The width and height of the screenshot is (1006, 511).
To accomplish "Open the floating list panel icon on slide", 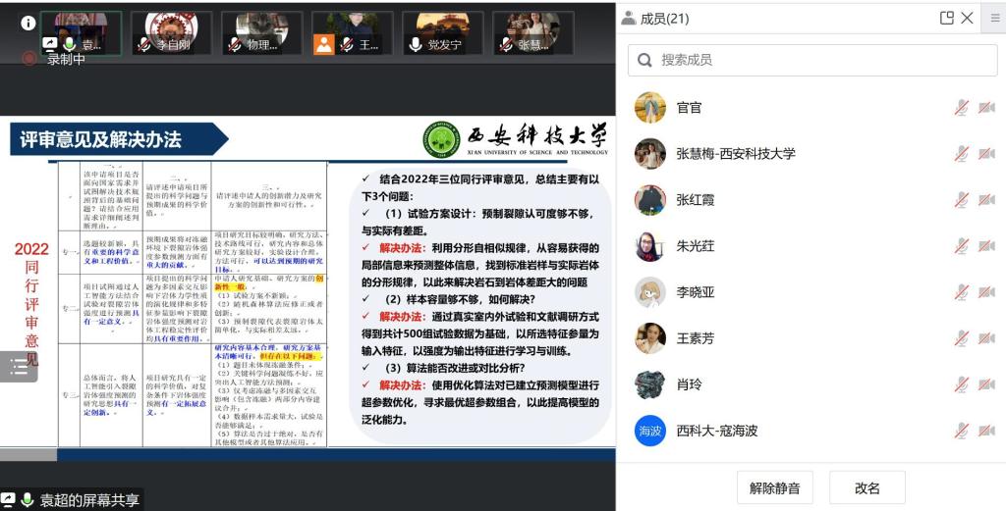I will (x=19, y=367).
